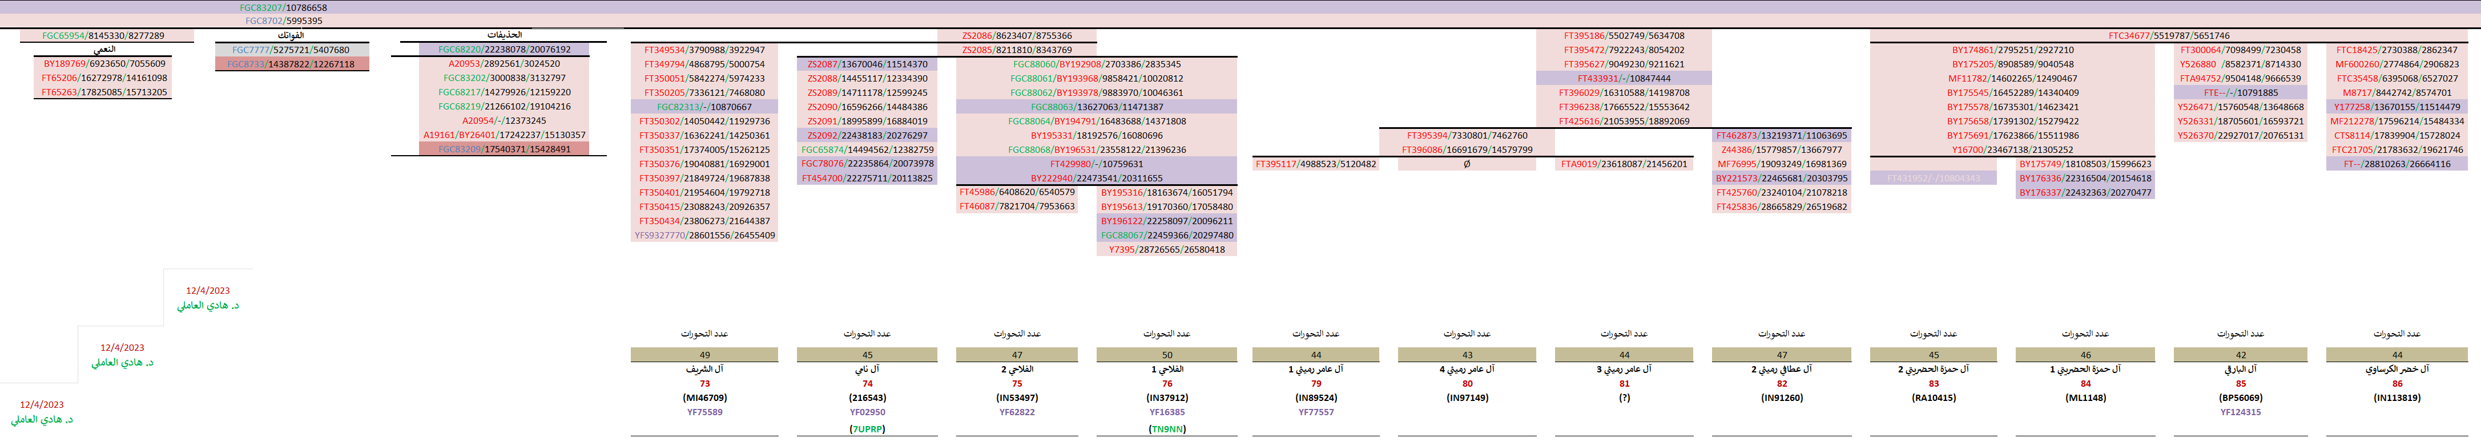Select the FTA9019/23618087 cell
The height and width of the screenshot is (446, 2481).
1624,164
